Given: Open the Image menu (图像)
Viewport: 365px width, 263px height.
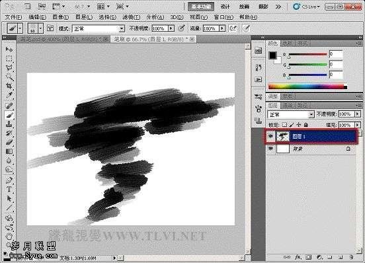Looking at the screenshot, I should pos(61,17).
